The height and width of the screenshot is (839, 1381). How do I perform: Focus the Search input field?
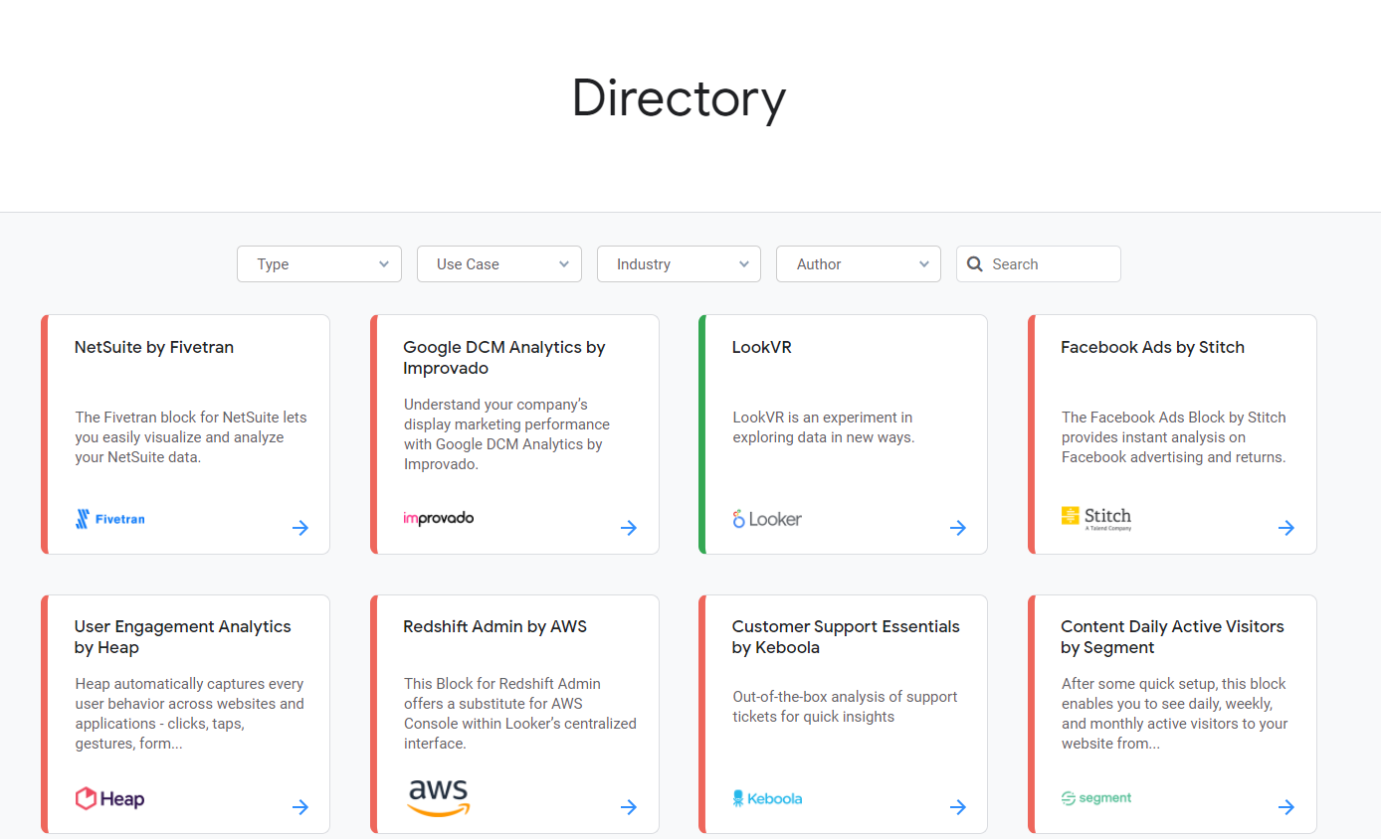click(x=1039, y=264)
